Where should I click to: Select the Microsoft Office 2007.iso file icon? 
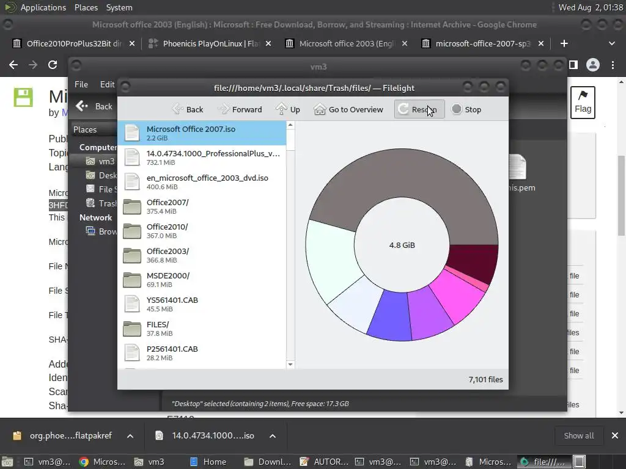click(132, 133)
